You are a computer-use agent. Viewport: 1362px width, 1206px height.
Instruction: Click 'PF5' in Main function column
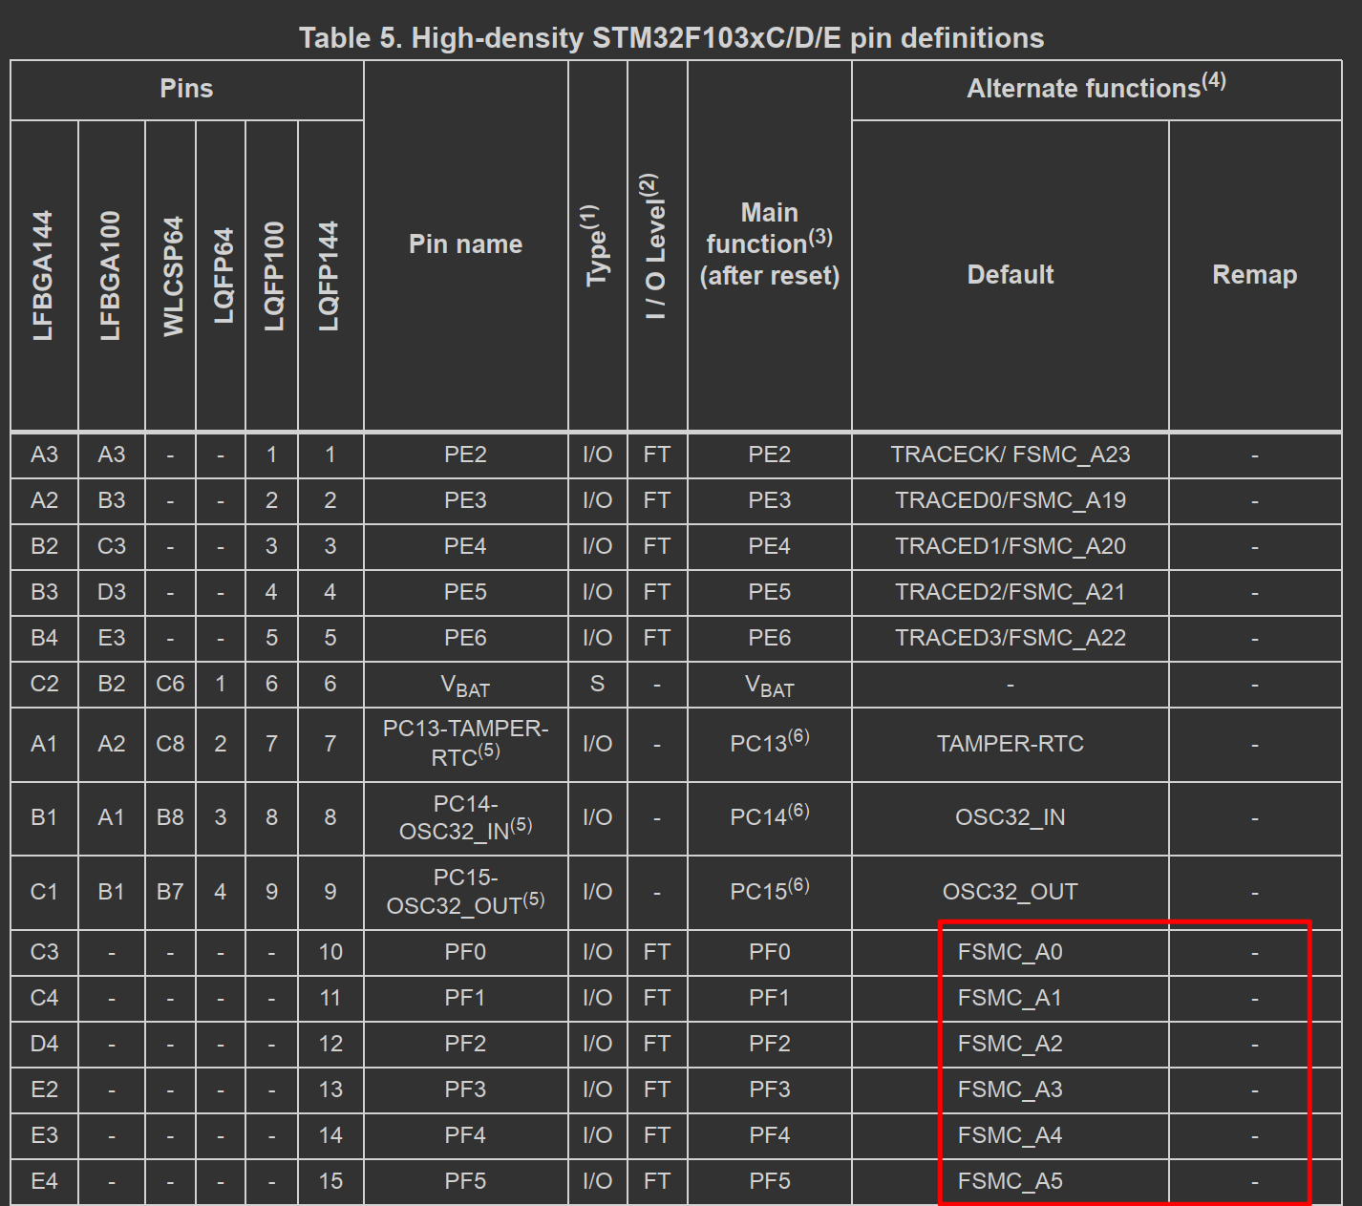click(770, 1181)
